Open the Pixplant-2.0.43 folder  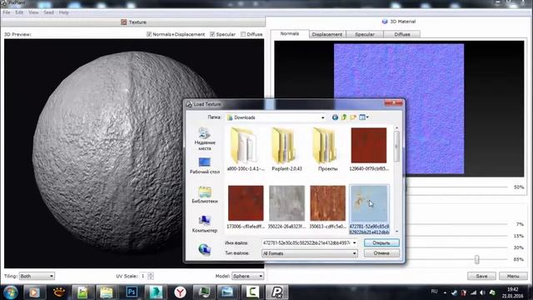pyautogui.click(x=286, y=149)
